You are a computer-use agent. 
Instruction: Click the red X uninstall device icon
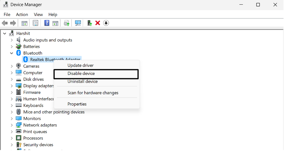pyautogui.click(x=98, y=23)
